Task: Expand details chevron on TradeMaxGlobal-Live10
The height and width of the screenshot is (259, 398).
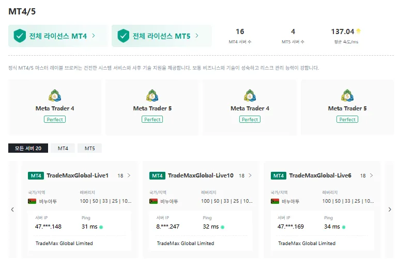Action: [250, 175]
